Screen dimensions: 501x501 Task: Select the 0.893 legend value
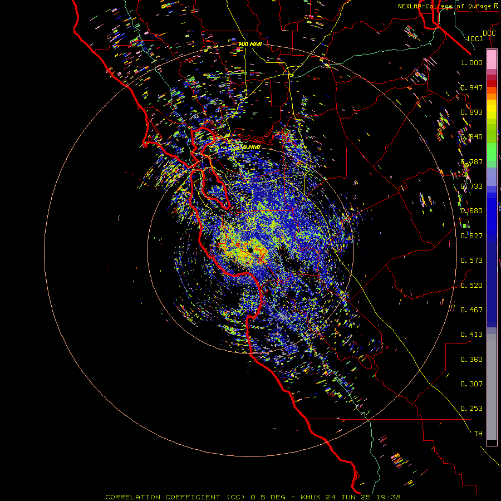[471, 112]
